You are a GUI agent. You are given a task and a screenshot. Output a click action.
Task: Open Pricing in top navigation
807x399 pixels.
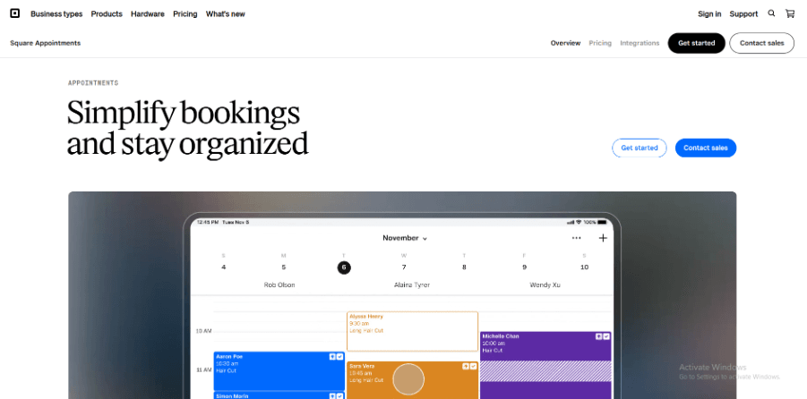tap(185, 14)
